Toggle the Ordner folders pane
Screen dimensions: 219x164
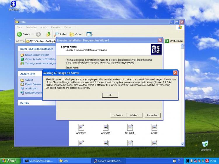[76, 34]
